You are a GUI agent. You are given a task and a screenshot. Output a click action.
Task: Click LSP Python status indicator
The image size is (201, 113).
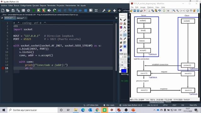click(x=91, y=105)
